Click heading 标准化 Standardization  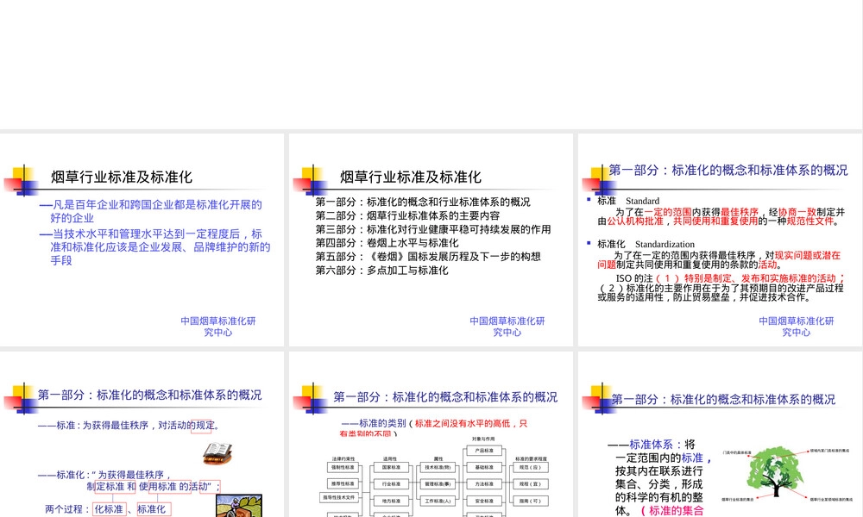click(x=646, y=244)
